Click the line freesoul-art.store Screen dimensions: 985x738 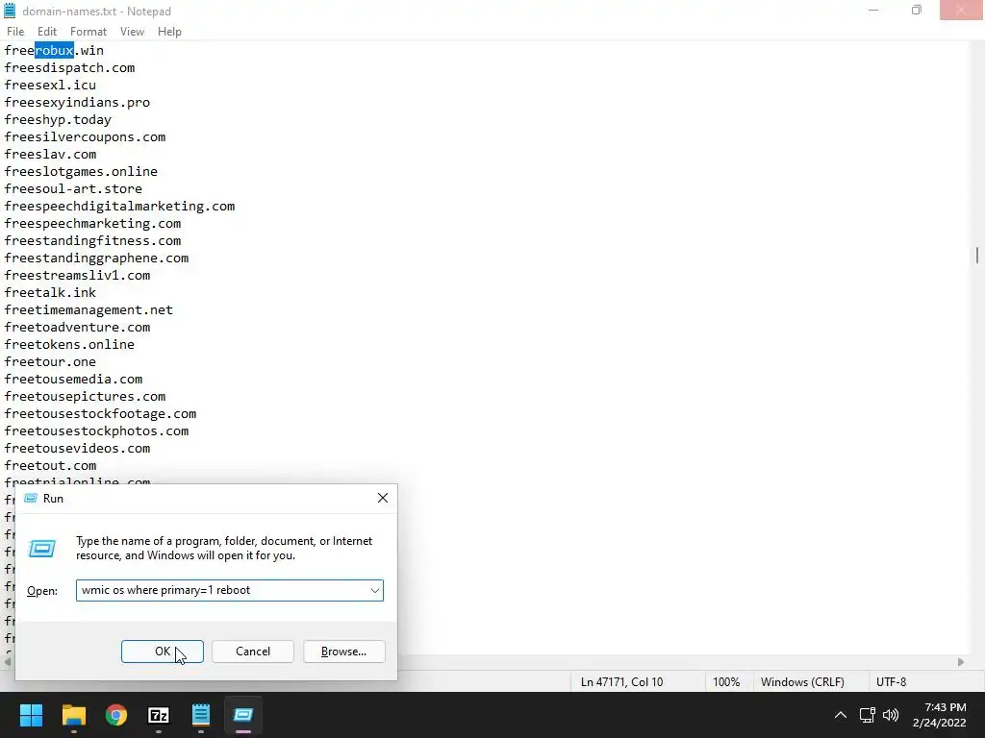(73, 189)
